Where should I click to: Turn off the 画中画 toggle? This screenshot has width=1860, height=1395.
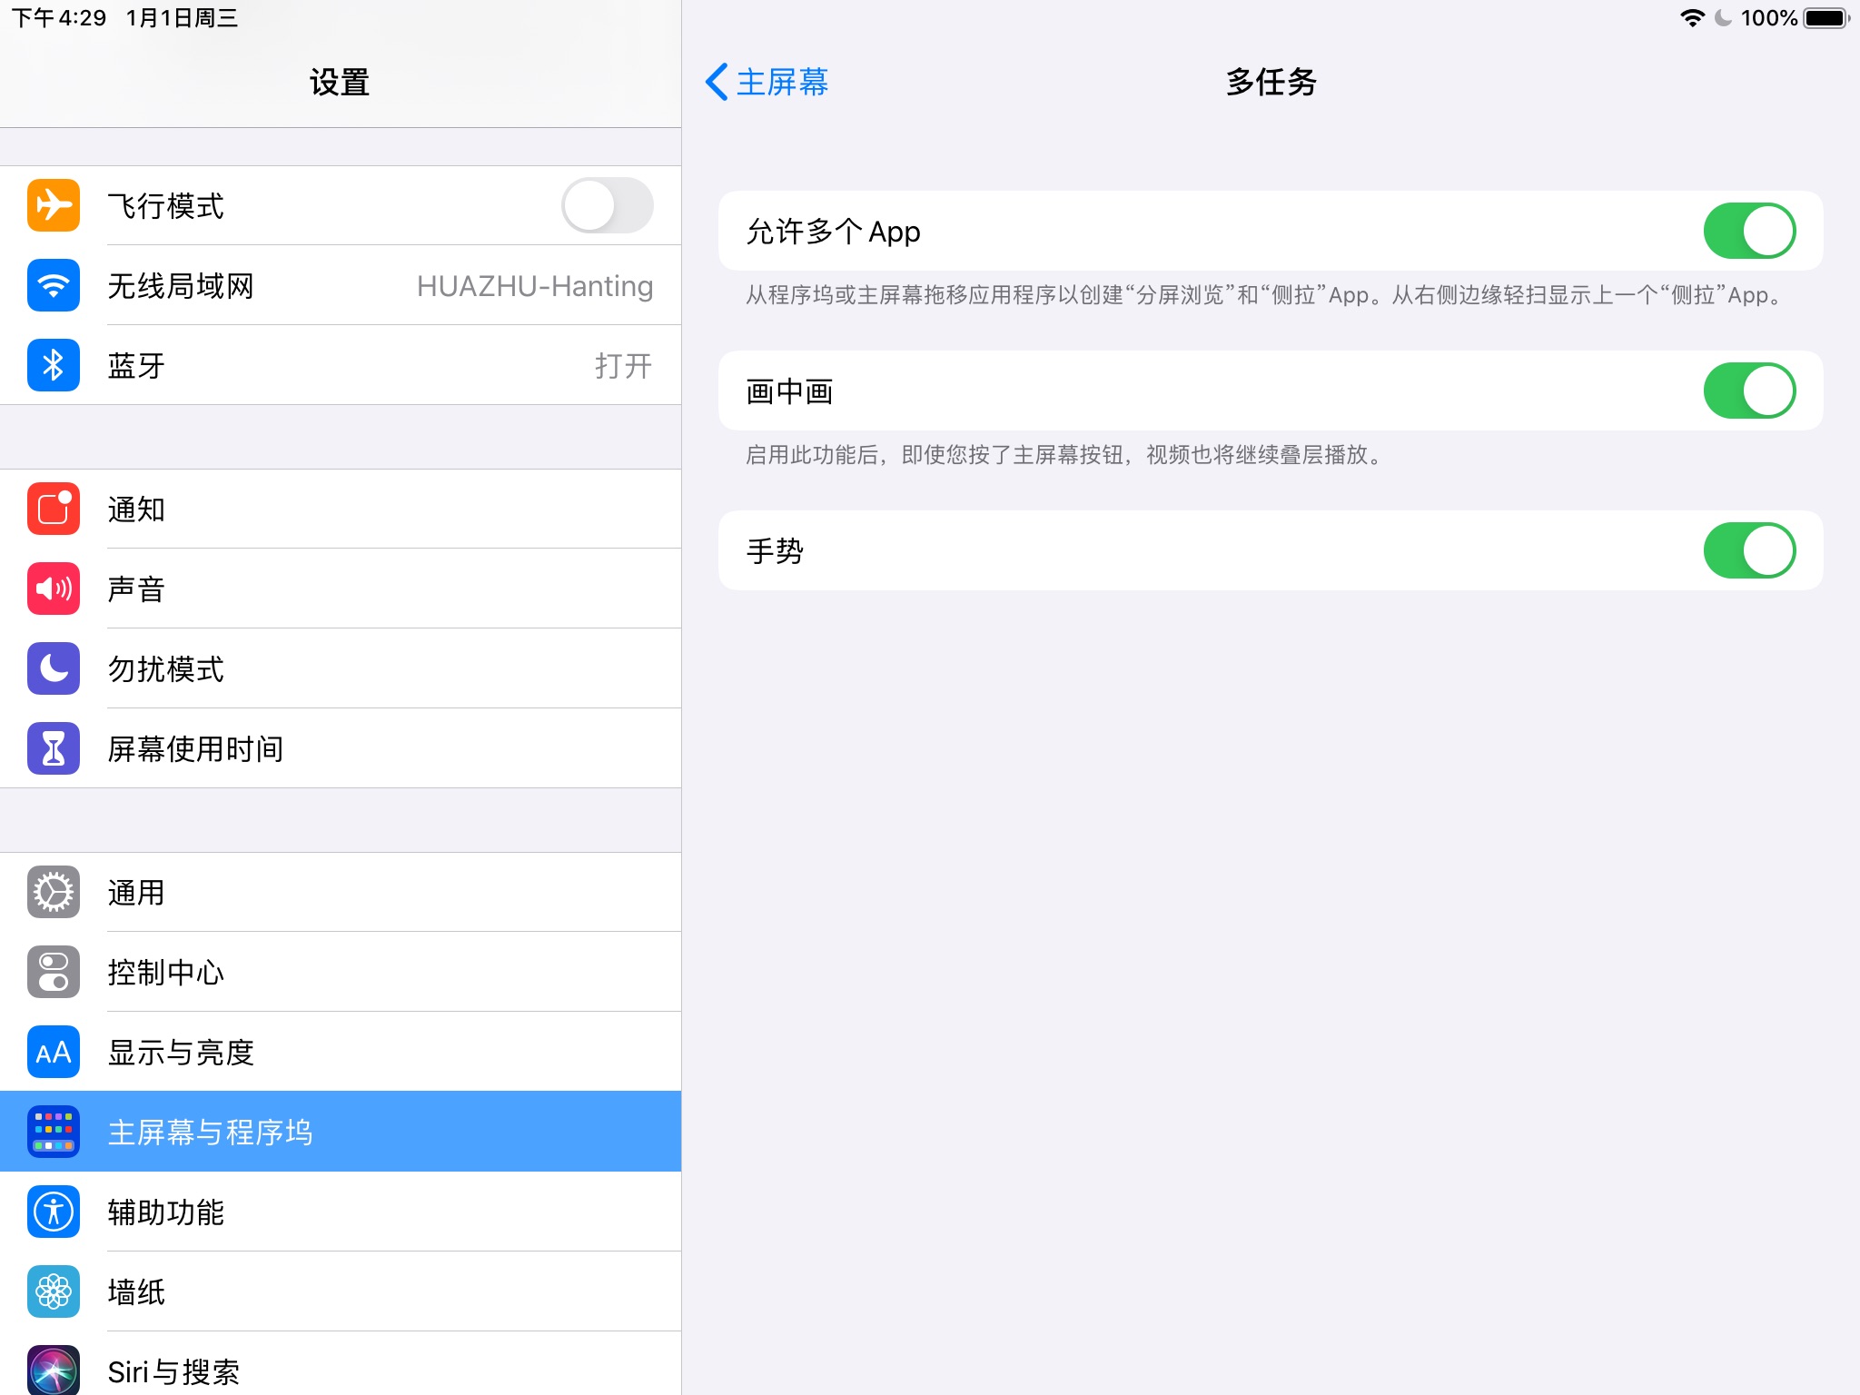(1749, 390)
